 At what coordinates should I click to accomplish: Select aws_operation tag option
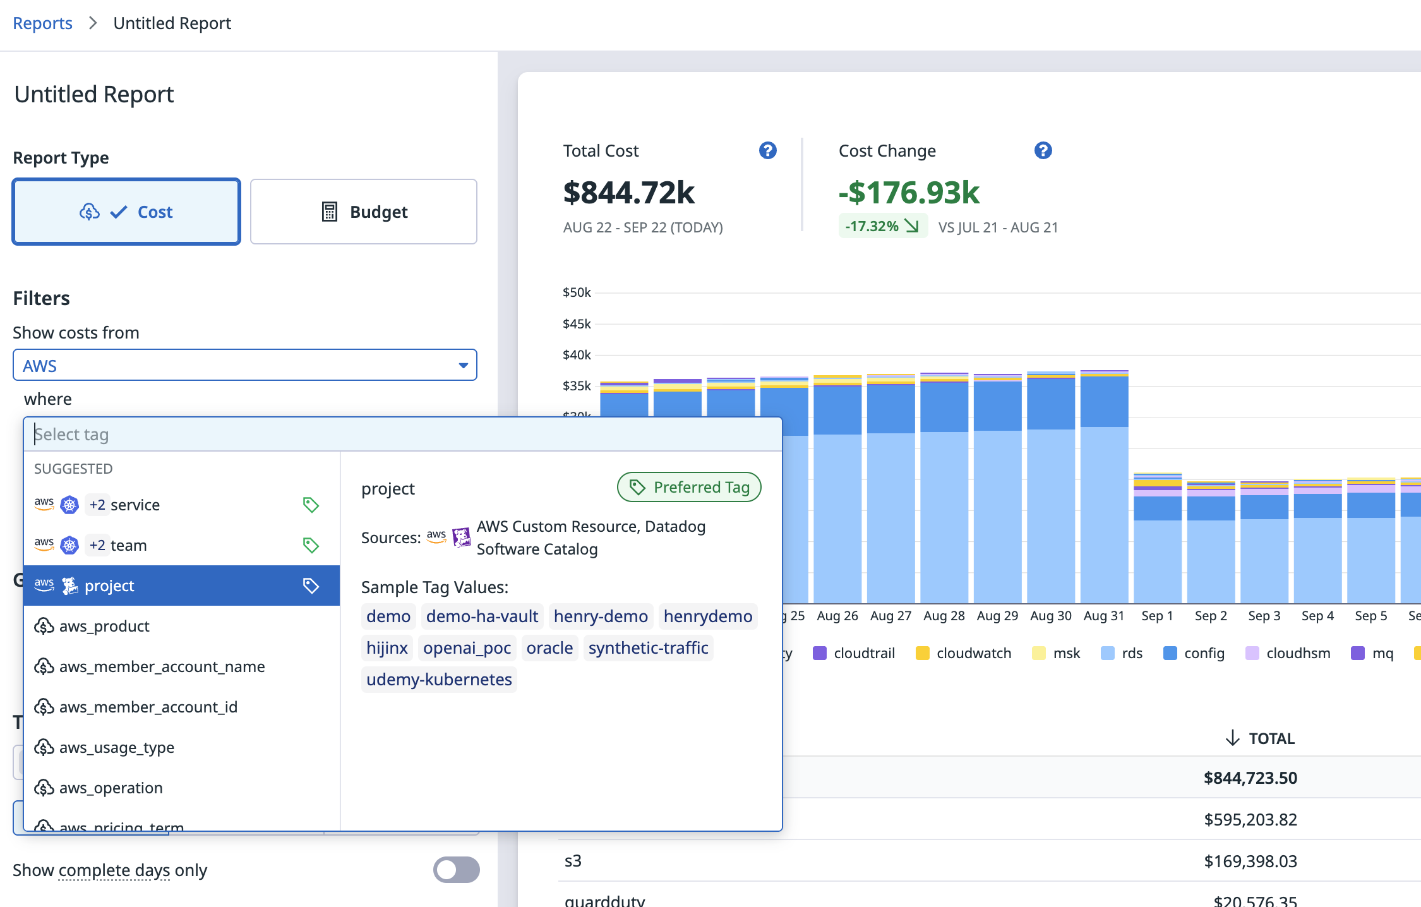(111, 788)
